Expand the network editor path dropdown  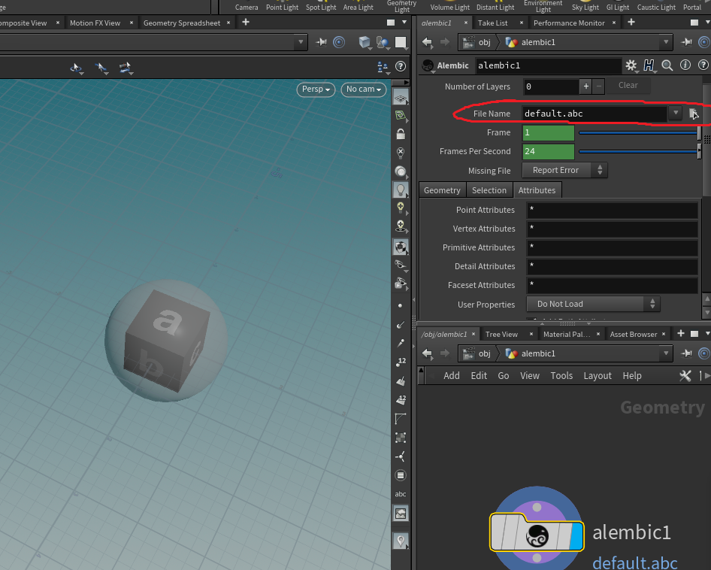666,353
